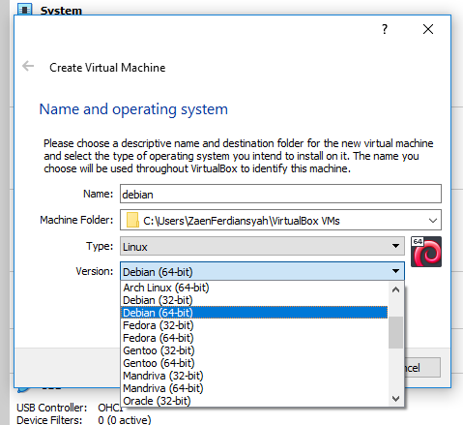This screenshot has width=463, height=425.
Task: Open the Machine Folder combo box
Action: pos(280,220)
